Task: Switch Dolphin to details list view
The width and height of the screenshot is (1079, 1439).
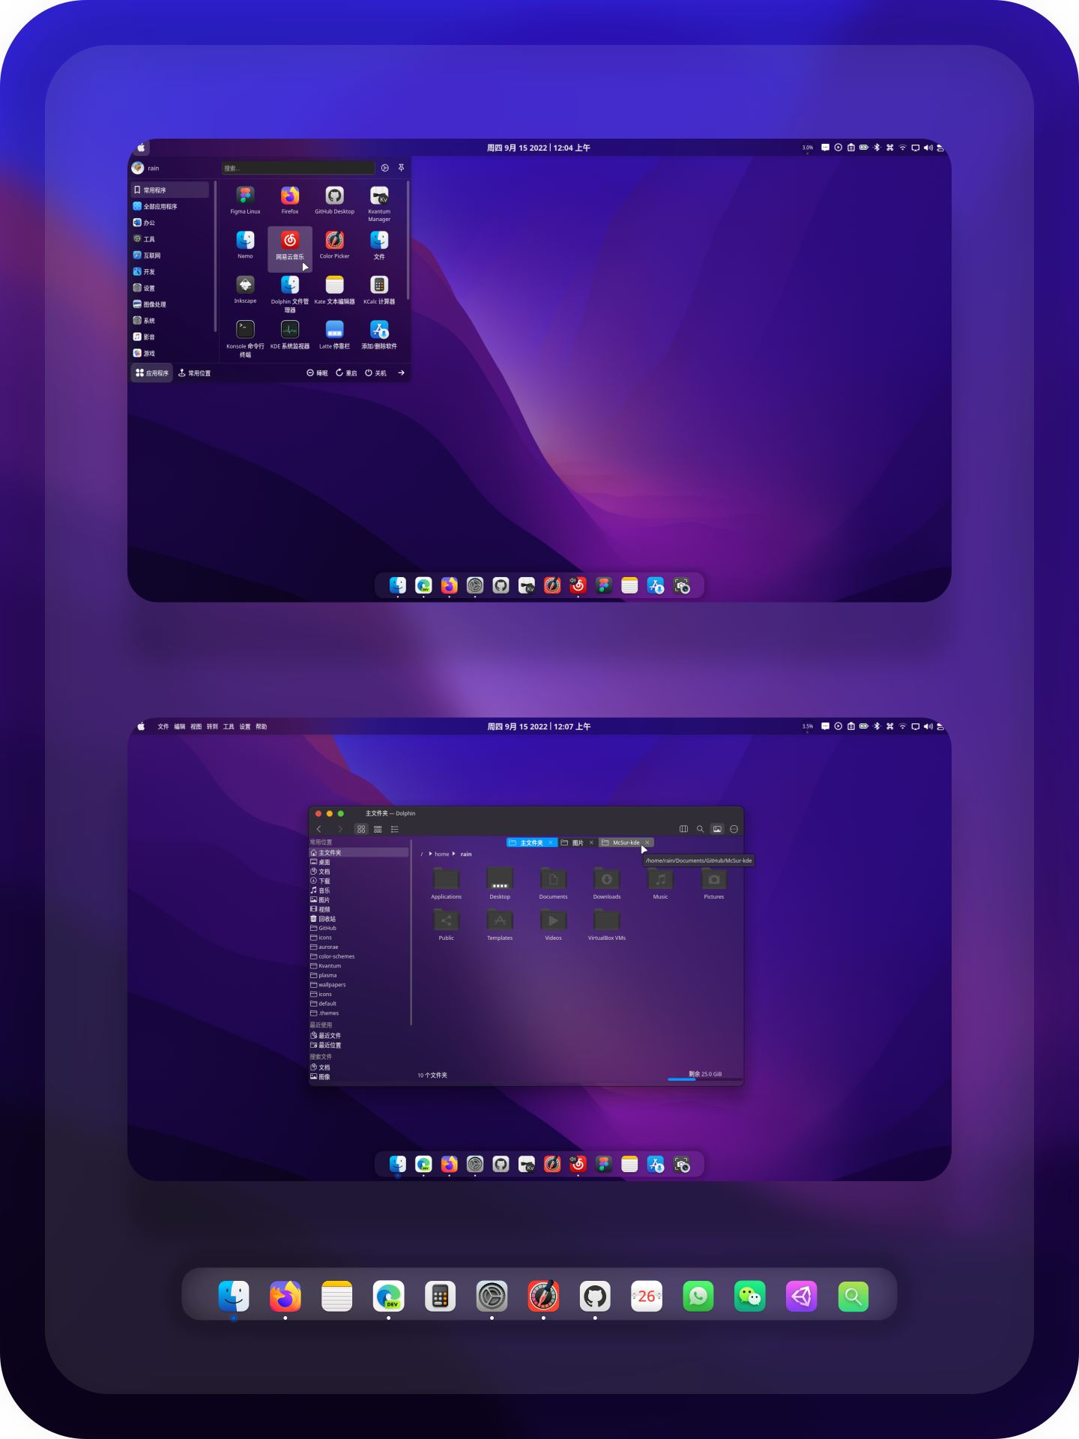Action: (395, 829)
